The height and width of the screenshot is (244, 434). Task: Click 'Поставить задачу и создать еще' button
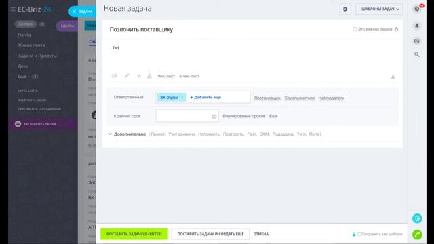(x=210, y=234)
